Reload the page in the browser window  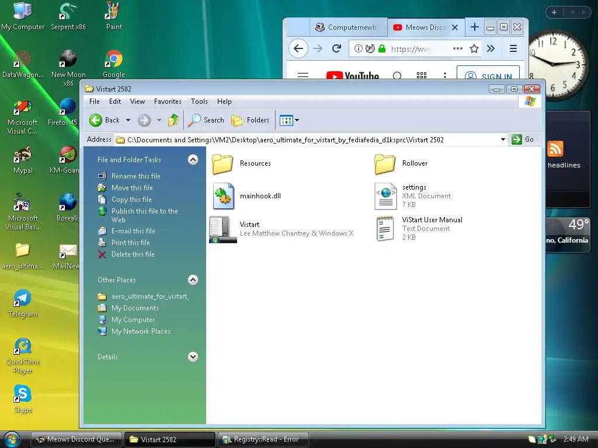tap(336, 49)
